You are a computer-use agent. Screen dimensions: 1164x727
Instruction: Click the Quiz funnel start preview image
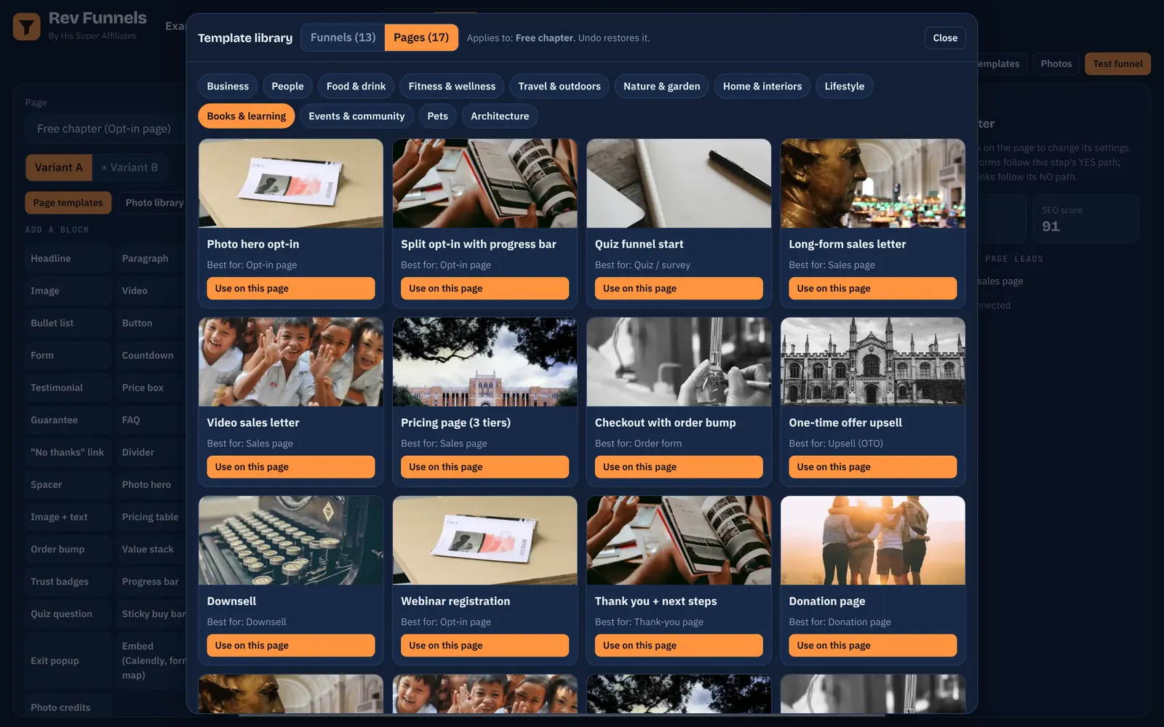679,183
